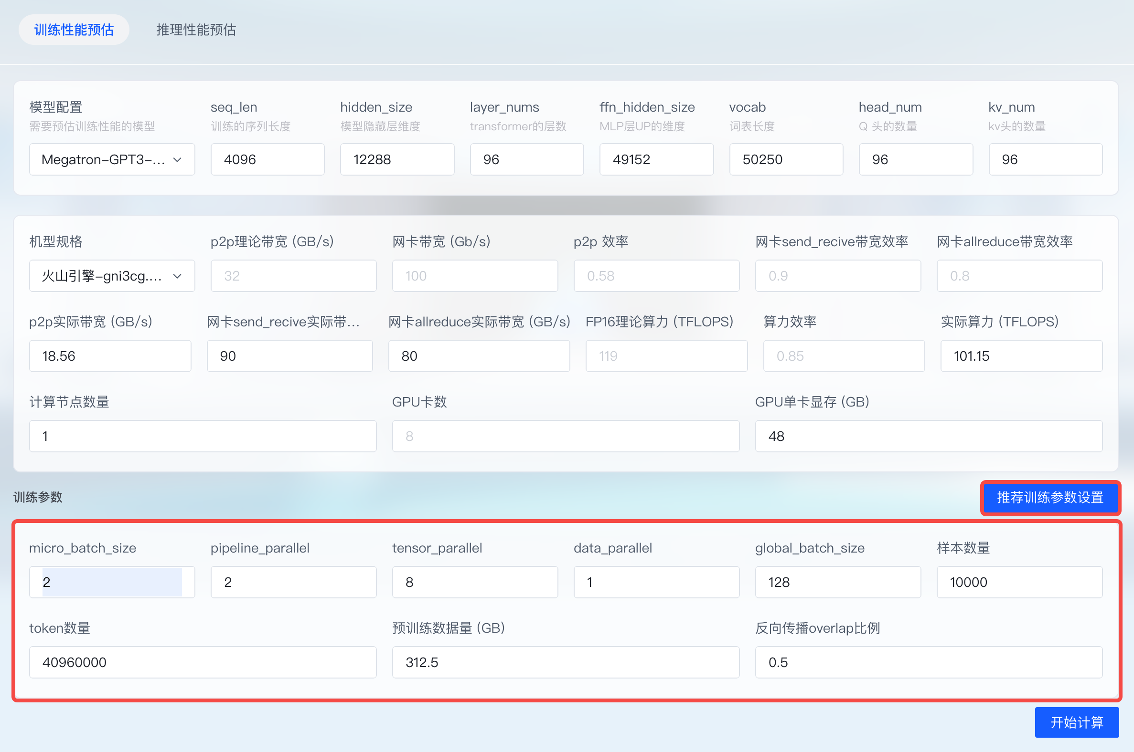Click the micro_batch_size input field

(x=112, y=582)
